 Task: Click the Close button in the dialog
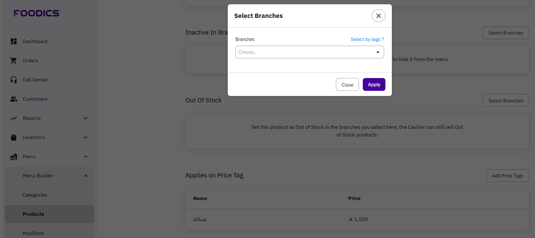(347, 84)
